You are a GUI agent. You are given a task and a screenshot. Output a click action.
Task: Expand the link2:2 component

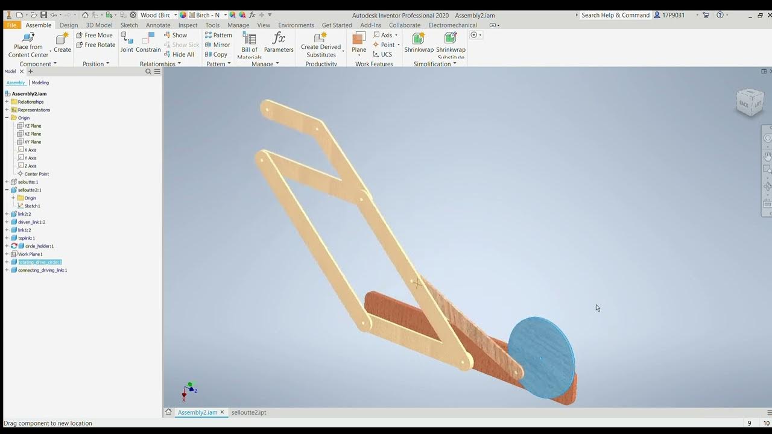click(x=7, y=214)
